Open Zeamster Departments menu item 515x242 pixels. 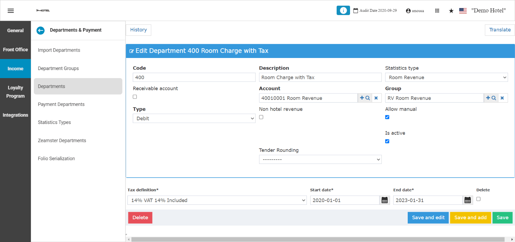click(x=78, y=140)
